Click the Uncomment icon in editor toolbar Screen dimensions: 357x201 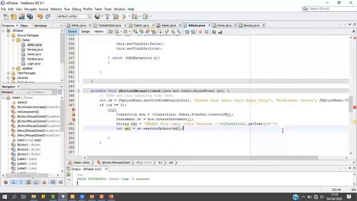coord(220,32)
